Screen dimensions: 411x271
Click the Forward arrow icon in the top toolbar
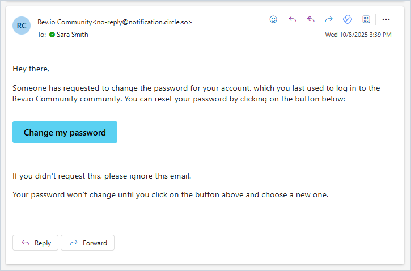pos(328,19)
